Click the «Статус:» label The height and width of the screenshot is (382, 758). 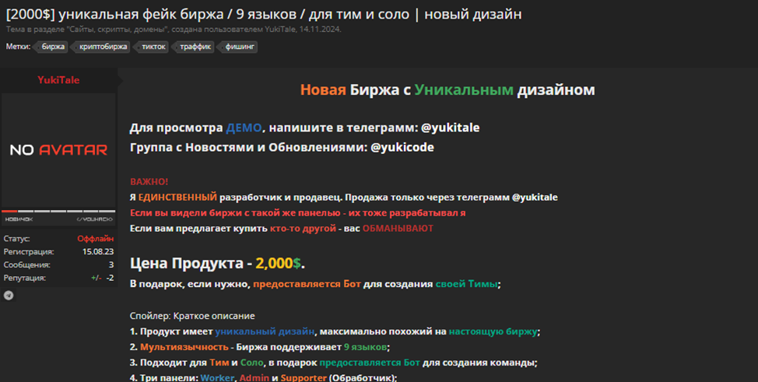click(16, 238)
